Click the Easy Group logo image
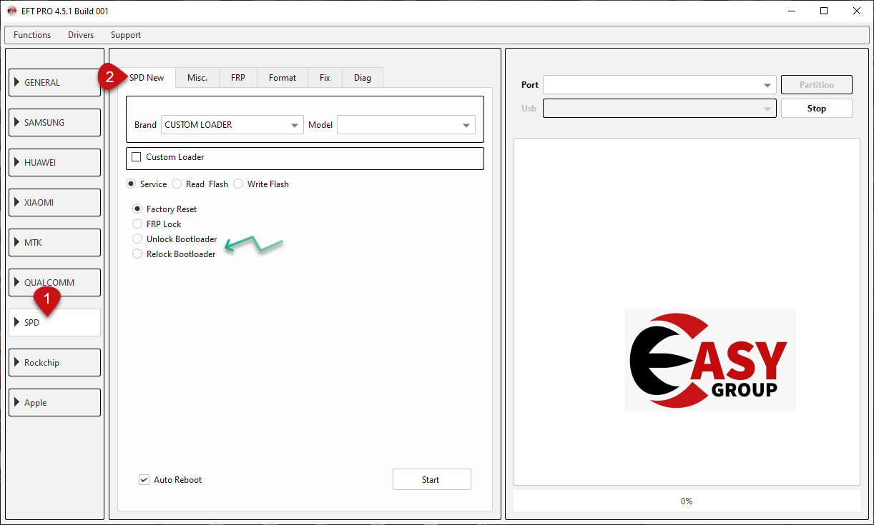This screenshot has width=874, height=525. click(710, 360)
